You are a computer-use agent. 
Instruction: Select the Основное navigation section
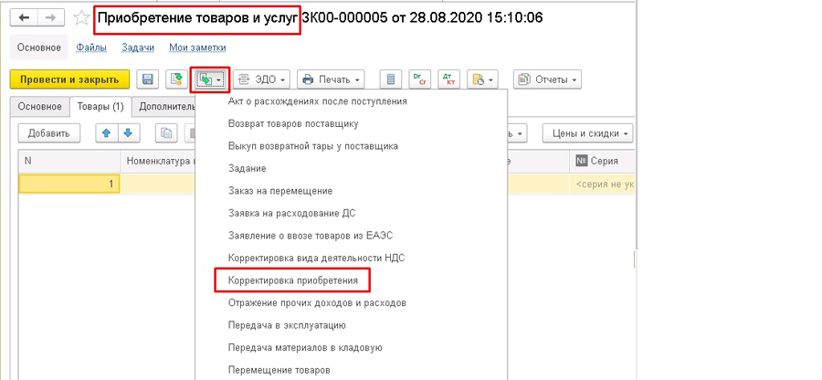[39, 47]
